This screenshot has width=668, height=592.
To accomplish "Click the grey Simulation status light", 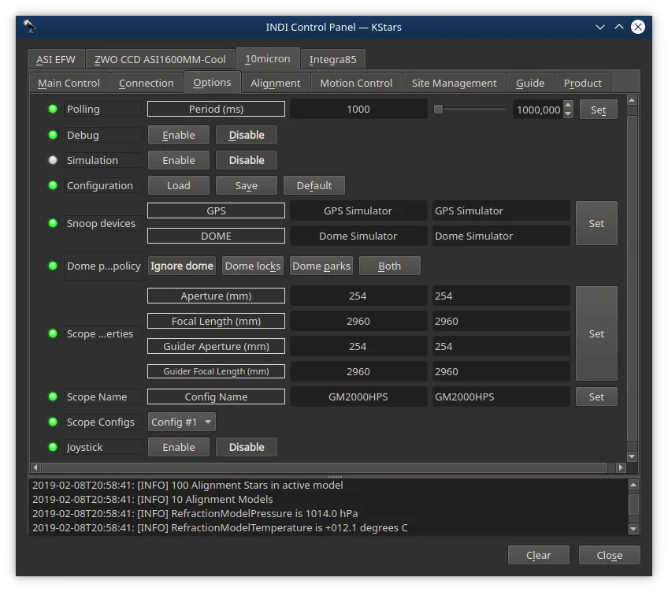I will pos(53,160).
